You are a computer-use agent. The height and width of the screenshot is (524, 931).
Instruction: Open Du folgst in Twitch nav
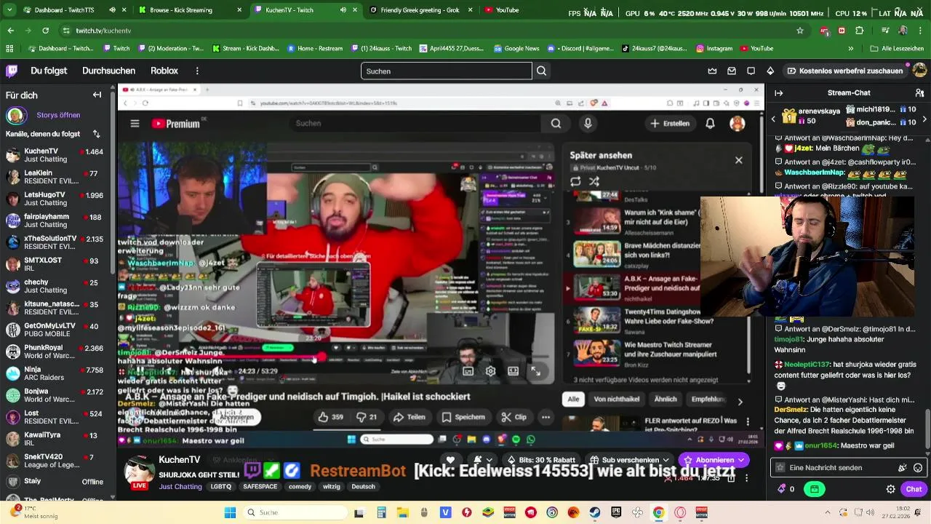(49, 71)
